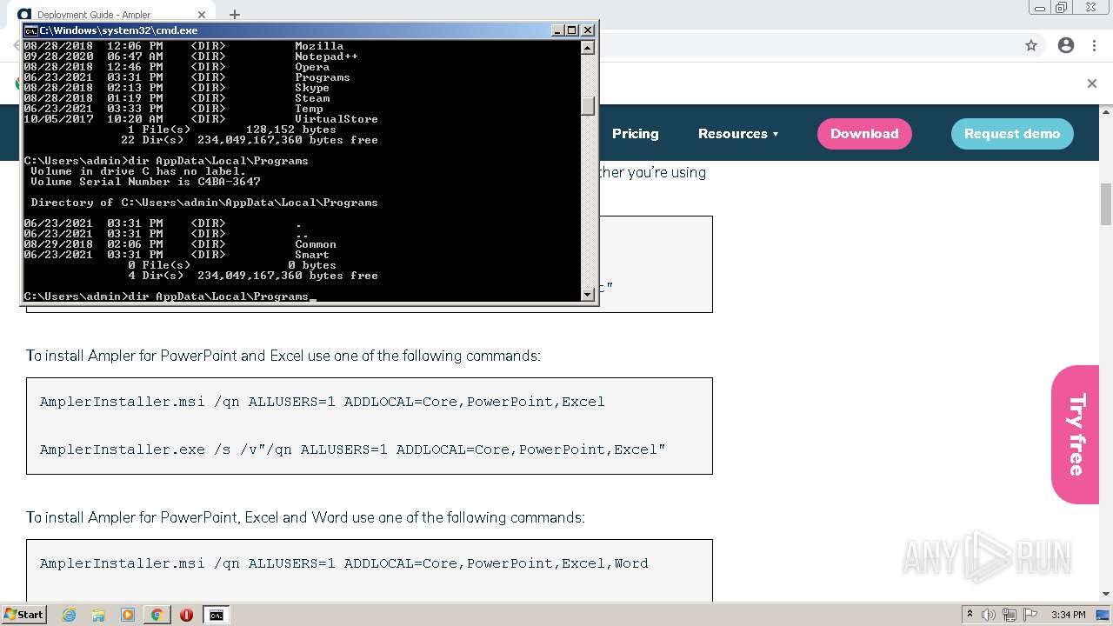Screen dimensions: 1113x626
Task: Open the Pricing menu item
Action: [x=635, y=134]
